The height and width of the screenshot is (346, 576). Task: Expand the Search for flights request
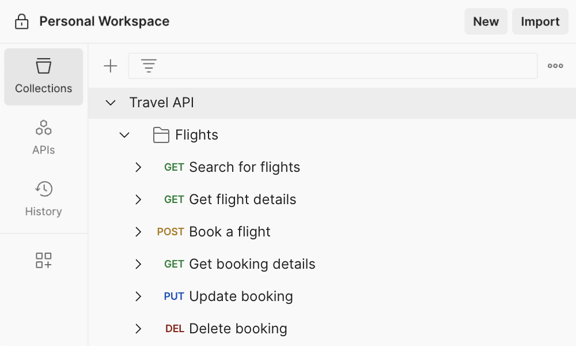138,167
